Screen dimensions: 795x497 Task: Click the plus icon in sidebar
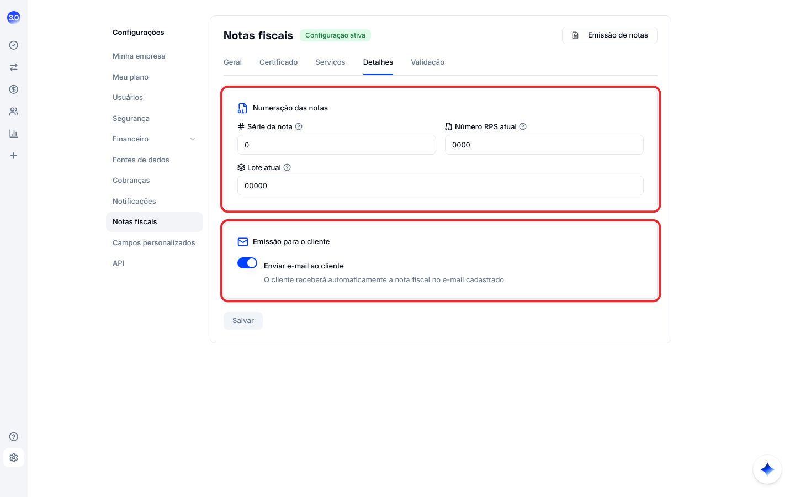tap(14, 156)
